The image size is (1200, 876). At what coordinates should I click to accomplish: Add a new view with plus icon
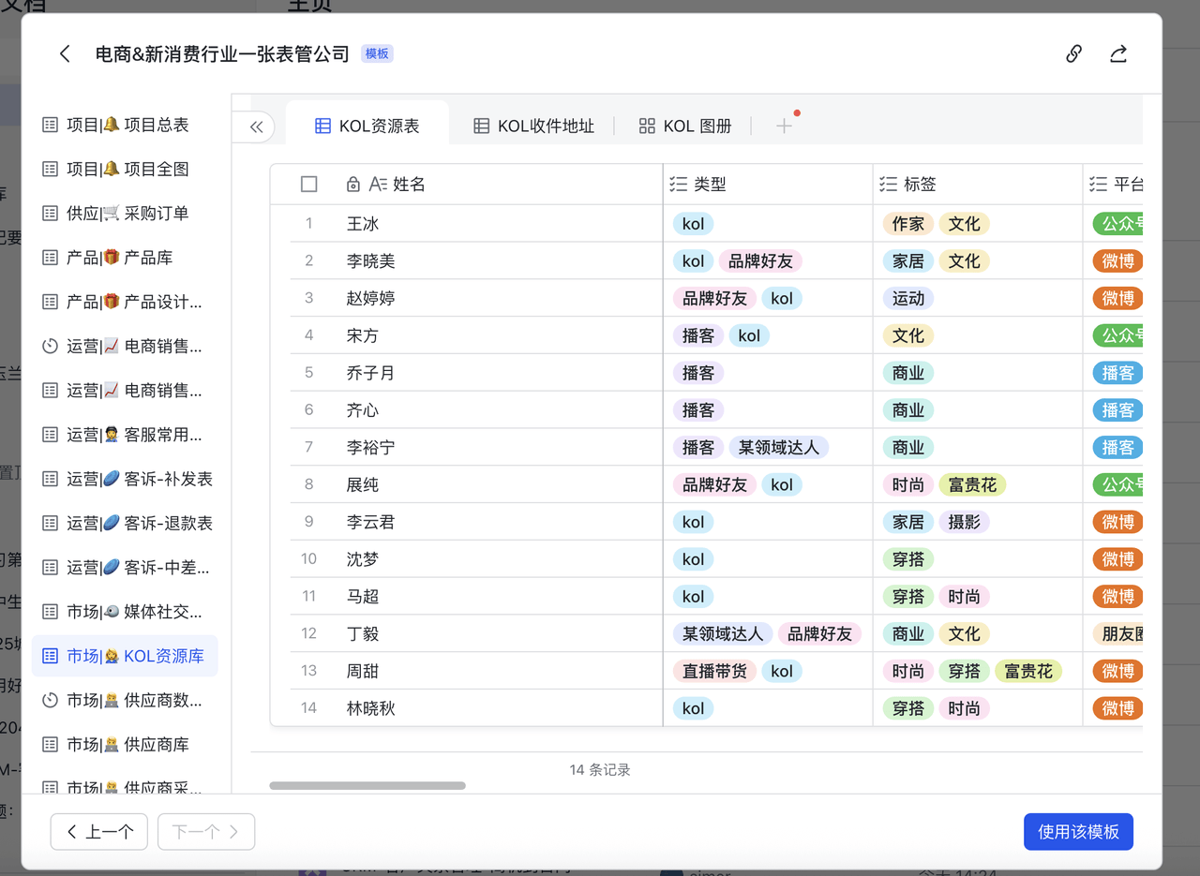(x=784, y=126)
